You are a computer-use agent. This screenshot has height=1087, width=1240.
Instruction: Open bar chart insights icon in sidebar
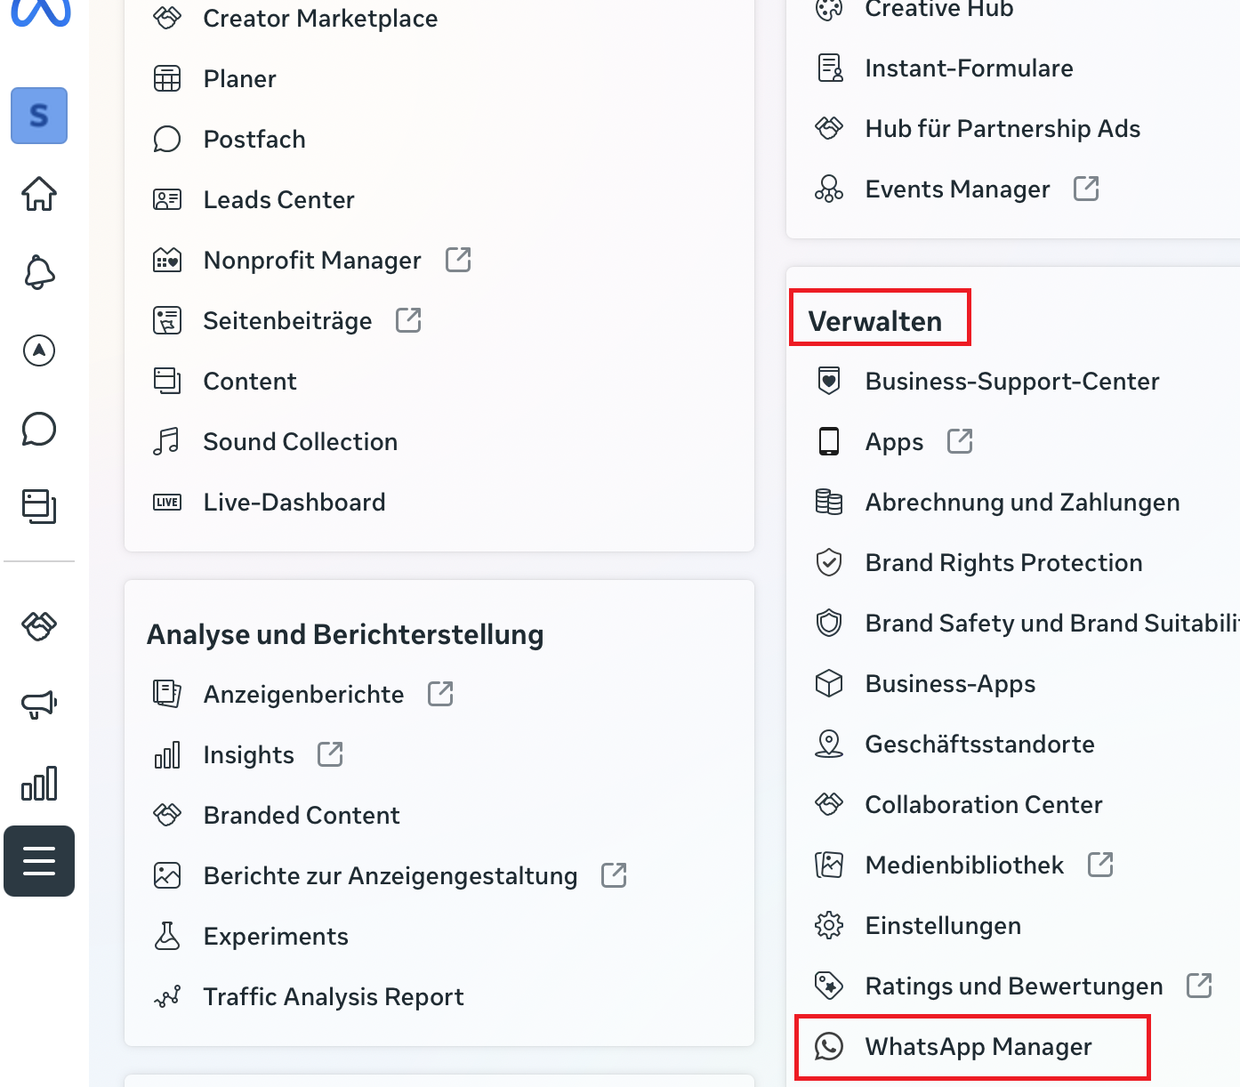(x=39, y=783)
